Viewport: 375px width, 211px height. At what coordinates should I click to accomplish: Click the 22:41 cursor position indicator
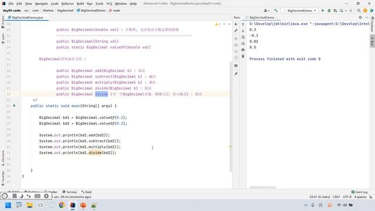click(319, 197)
